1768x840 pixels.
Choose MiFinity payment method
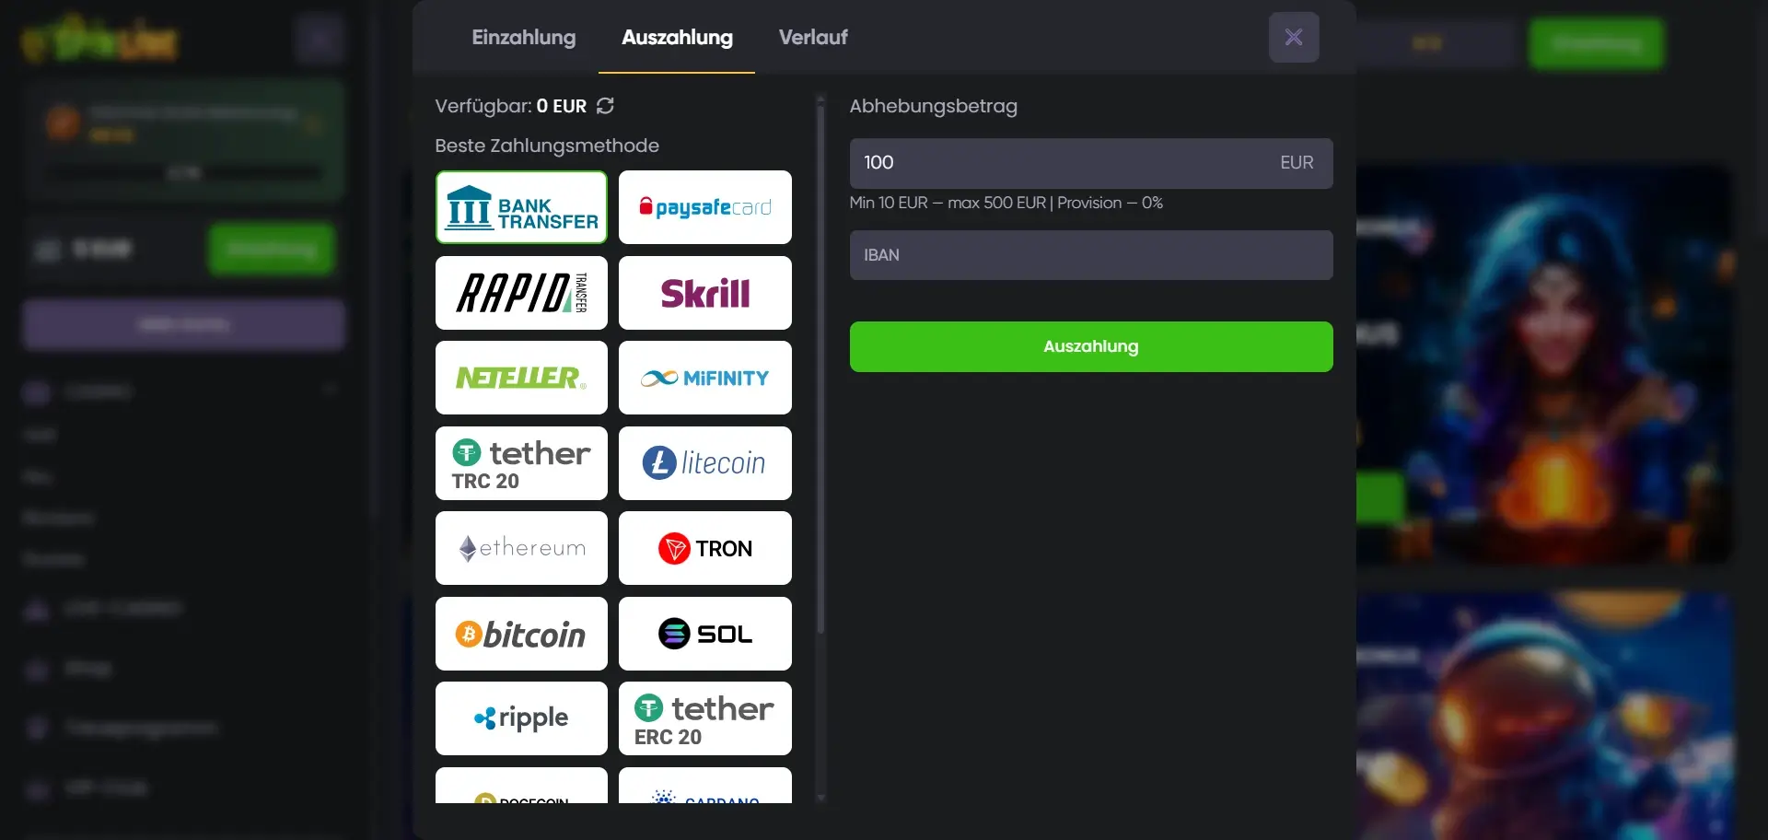coord(704,378)
